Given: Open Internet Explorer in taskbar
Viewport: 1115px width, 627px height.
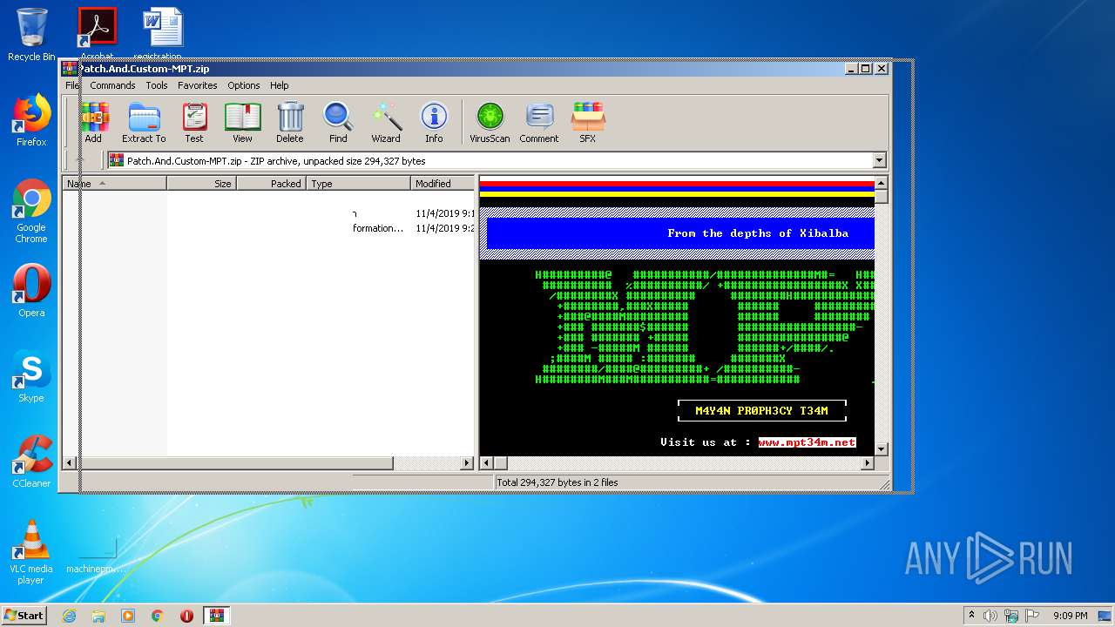Looking at the screenshot, I should coord(69,616).
